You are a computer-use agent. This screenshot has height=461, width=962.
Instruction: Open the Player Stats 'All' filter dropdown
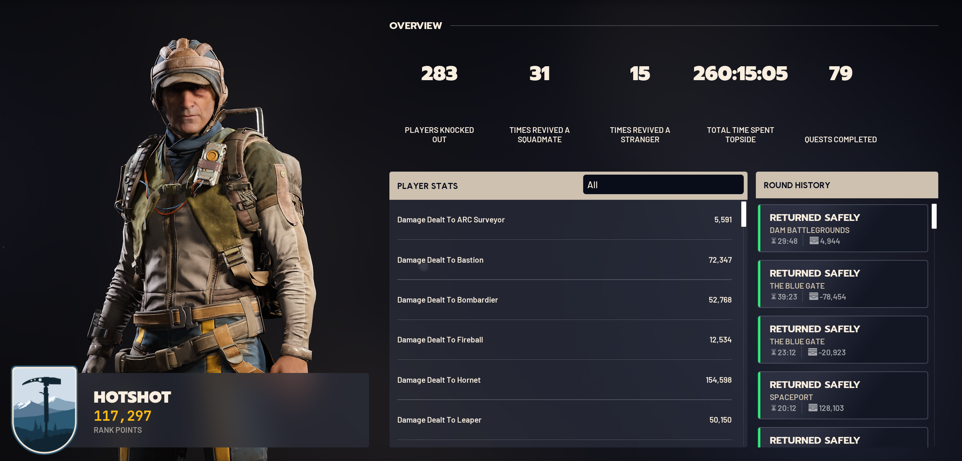click(663, 185)
